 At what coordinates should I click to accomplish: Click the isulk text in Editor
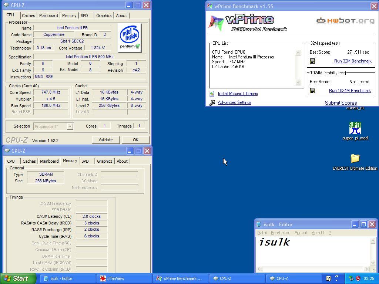tap(274, 242)
